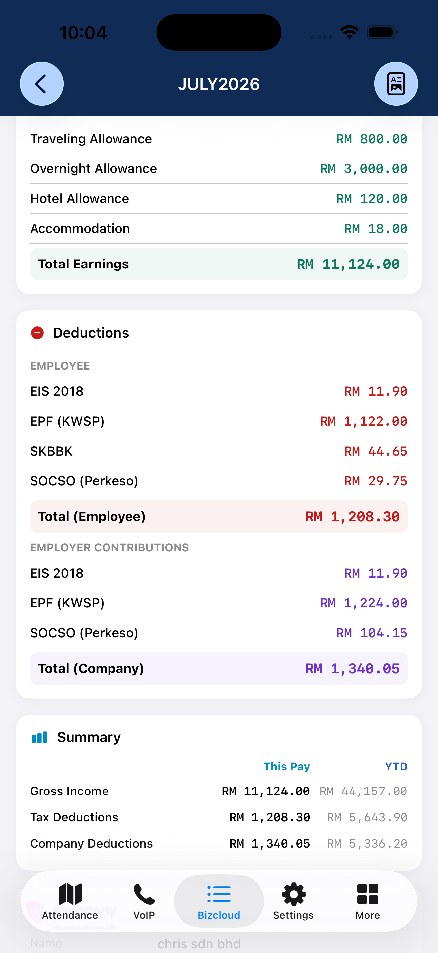Tap the EMPLOYEE subsection header
Viewport: 438px width, 953px height.
coord(60,366)
